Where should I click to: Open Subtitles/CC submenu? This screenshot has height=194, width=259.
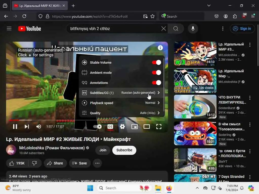click(x=121, y=93)
